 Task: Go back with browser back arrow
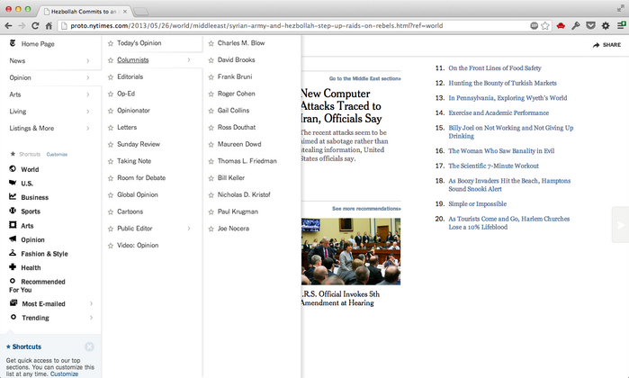[x=8, y=26]
